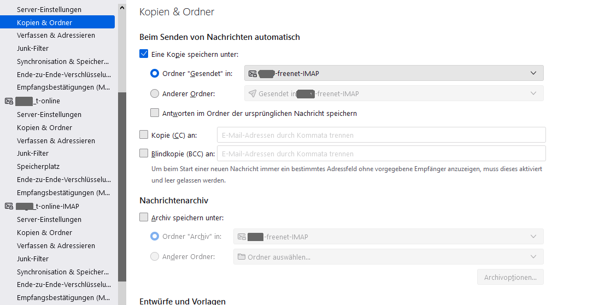Click the sidebar vertical scrollbar thumb
Image resolution: width=593 pixels, height=305 pixels.
[122, 191]
